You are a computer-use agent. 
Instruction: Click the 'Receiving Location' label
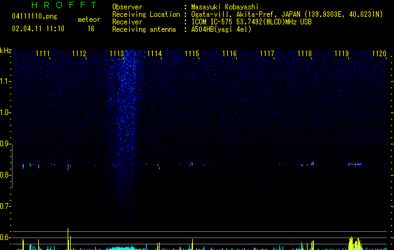(x=146, y=14)
